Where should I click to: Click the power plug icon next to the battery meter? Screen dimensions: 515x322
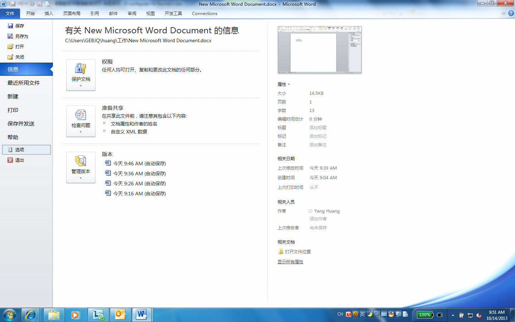(440, 315)
